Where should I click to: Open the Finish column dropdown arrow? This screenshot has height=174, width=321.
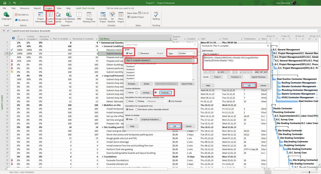pyautogui.click(x=242, y=39)
